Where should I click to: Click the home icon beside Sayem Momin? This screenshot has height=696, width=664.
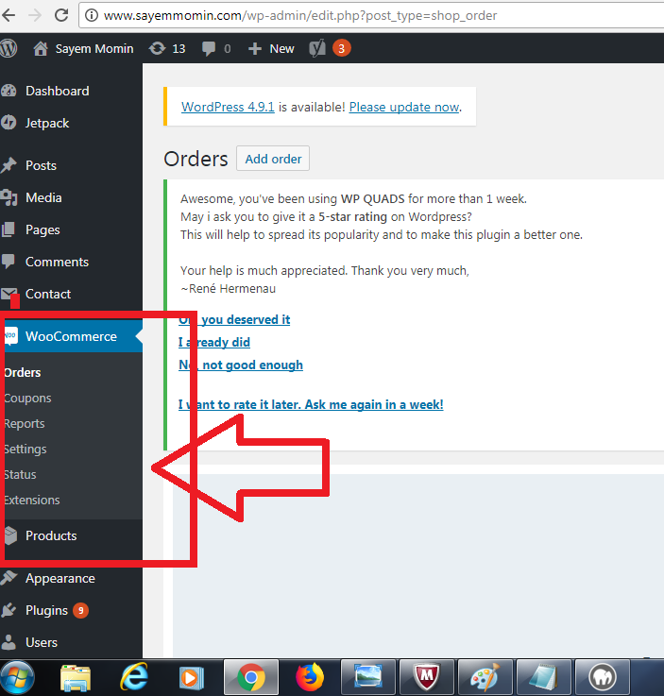(41, 48)
